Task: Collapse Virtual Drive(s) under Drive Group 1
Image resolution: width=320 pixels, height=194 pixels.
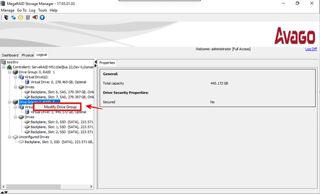Action: [15, 107]
